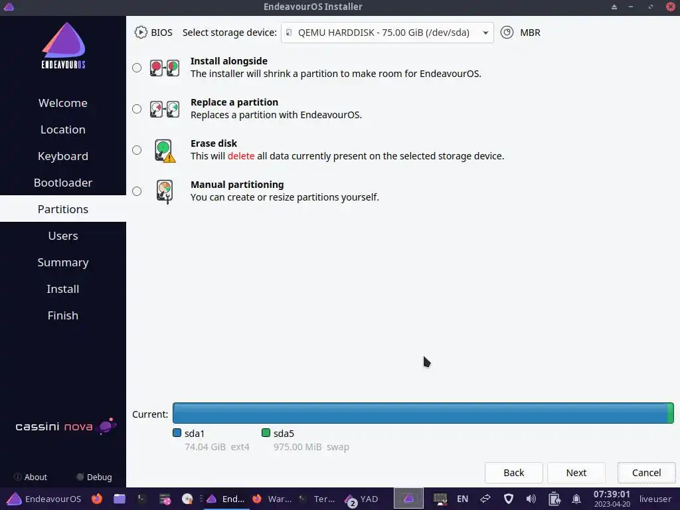Click the EndeavourOS logo in the sidebar

pos(63,46)
